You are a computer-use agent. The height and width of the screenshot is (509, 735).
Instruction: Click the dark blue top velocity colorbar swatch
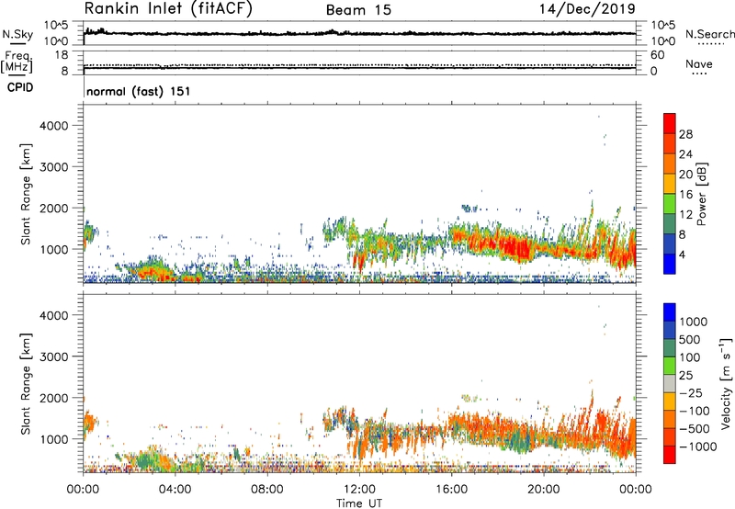(x=670, y=312)
